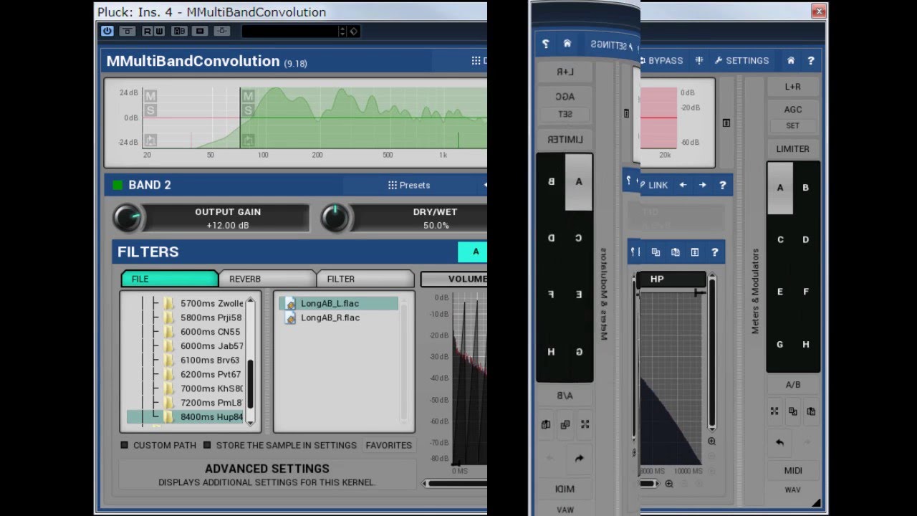This screenshot has height=516, width=917.
Task: Toggle the green BAND 2 enable square
Action: (x=117, y=185)
